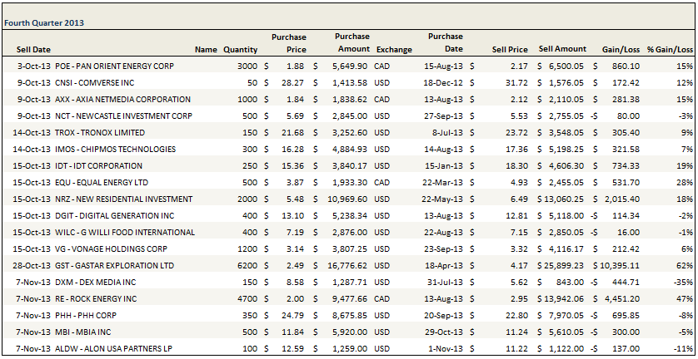Select the Exchange column header
Screen dimensions: 698x359
393,50
